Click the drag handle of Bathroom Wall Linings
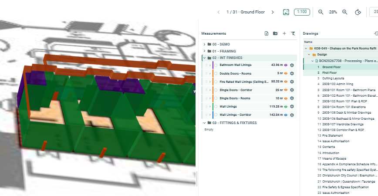 tap(206, 65)
